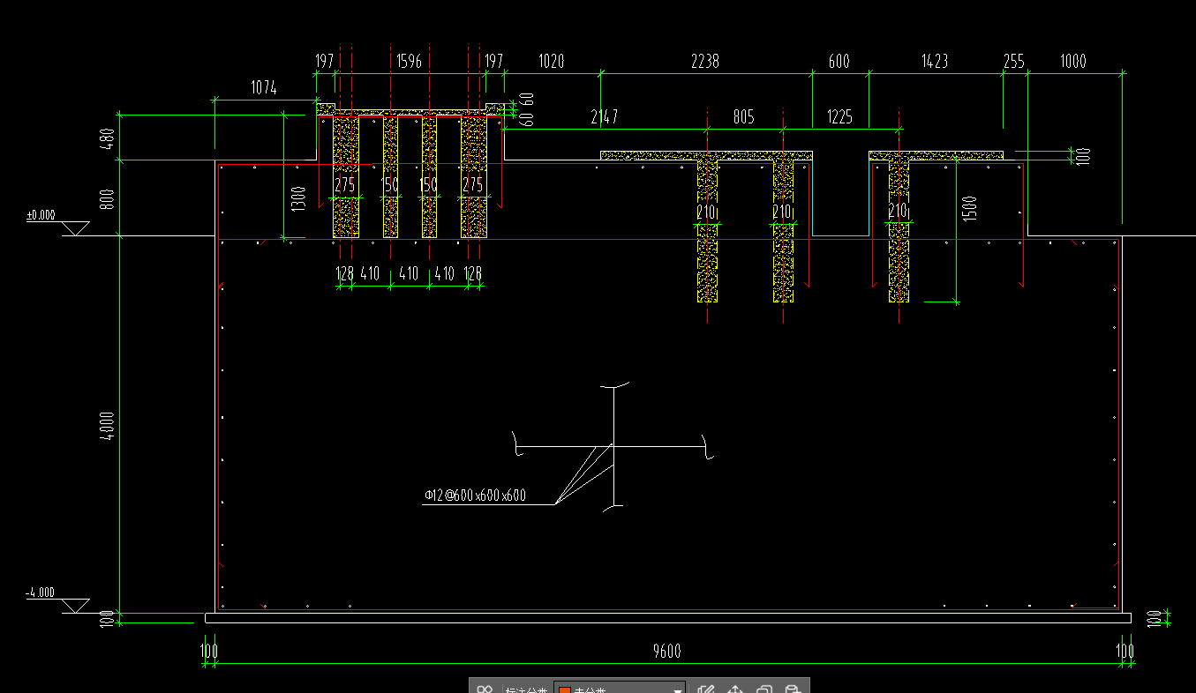Click the Φ12@600x600x600 rebar label
This screenshot has height=693, width=1196.
[x=475, y=496]
